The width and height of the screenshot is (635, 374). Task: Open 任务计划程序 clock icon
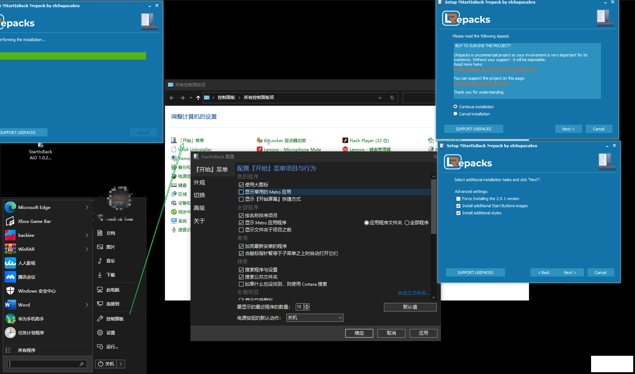coord(10,333)
